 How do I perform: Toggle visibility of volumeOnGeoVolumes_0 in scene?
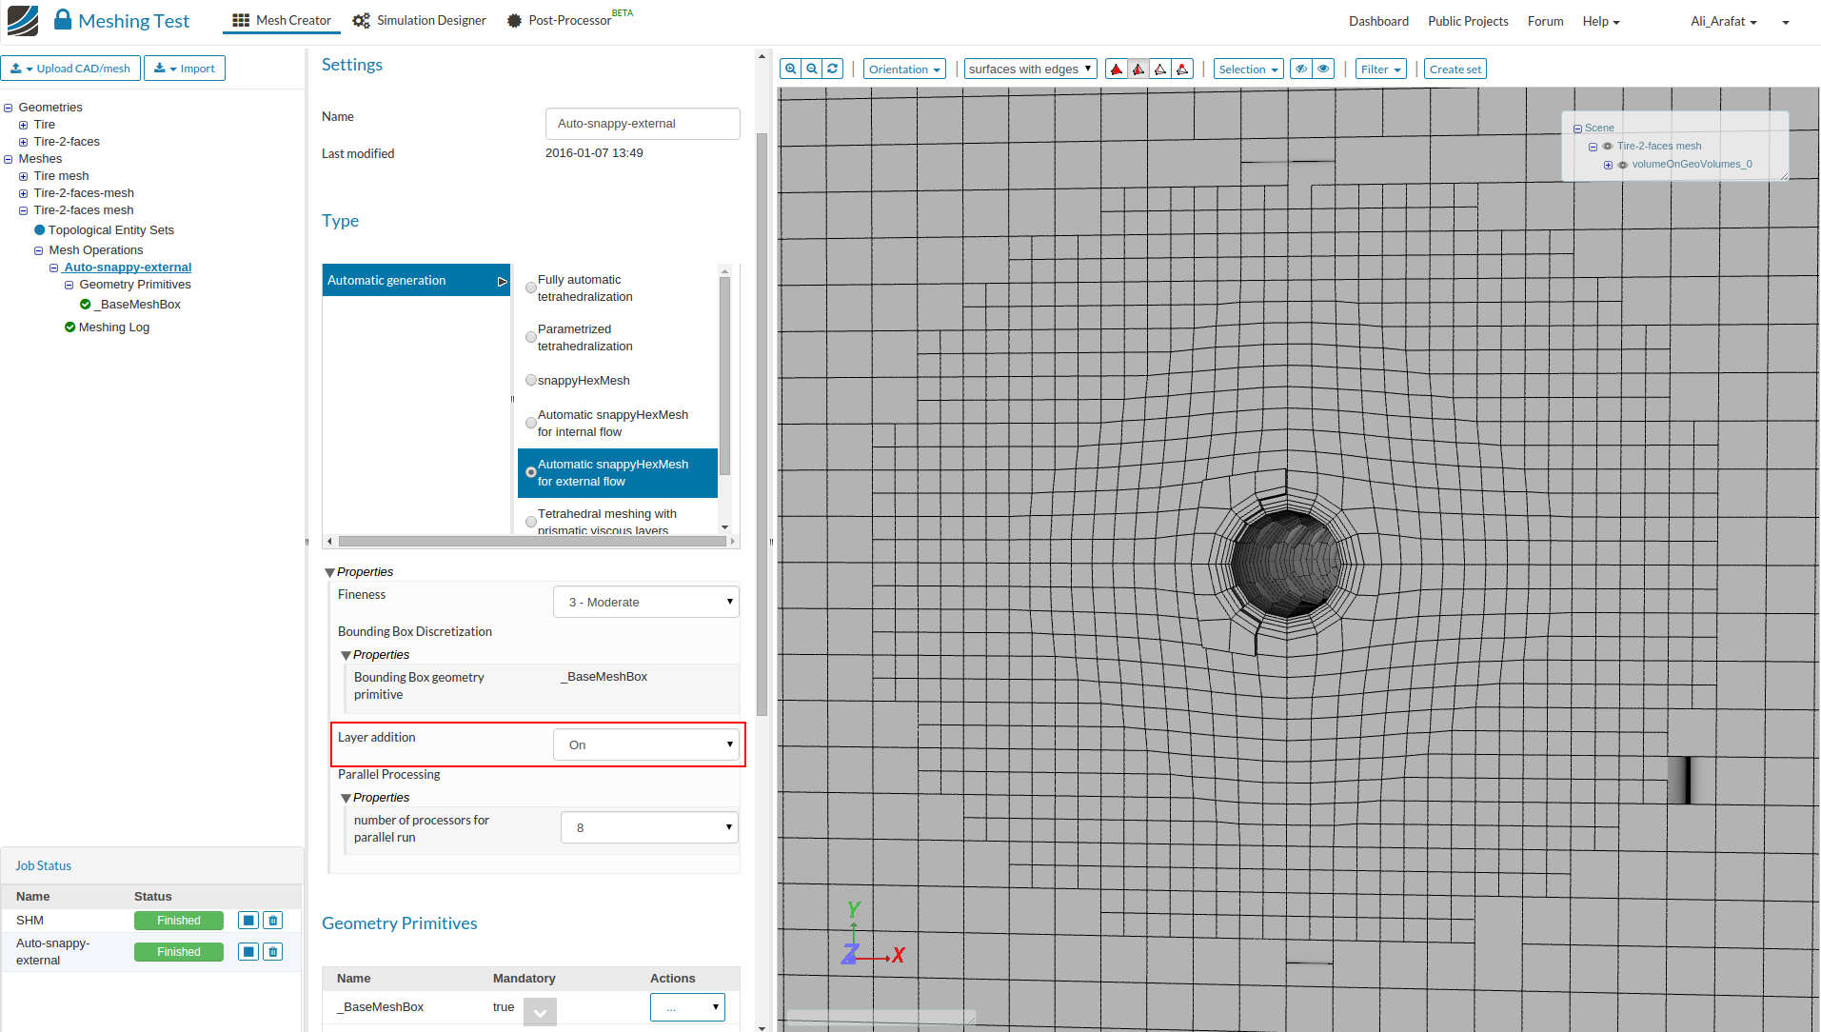pyautogui.click(x=1623, y=165)
